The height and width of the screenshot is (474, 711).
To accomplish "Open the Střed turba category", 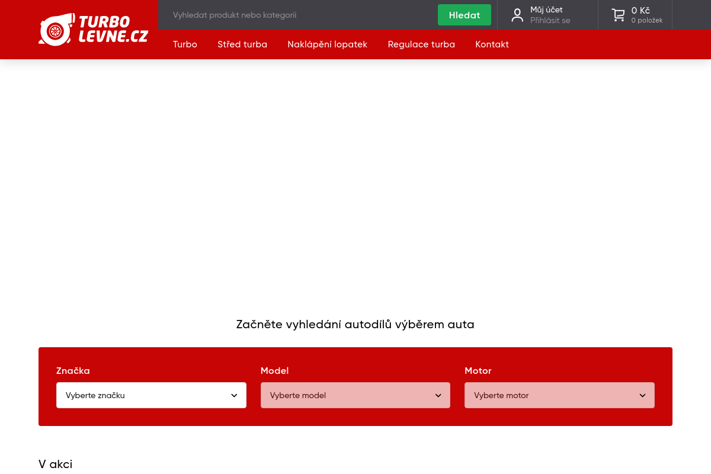I will click(x=242, y=44).
